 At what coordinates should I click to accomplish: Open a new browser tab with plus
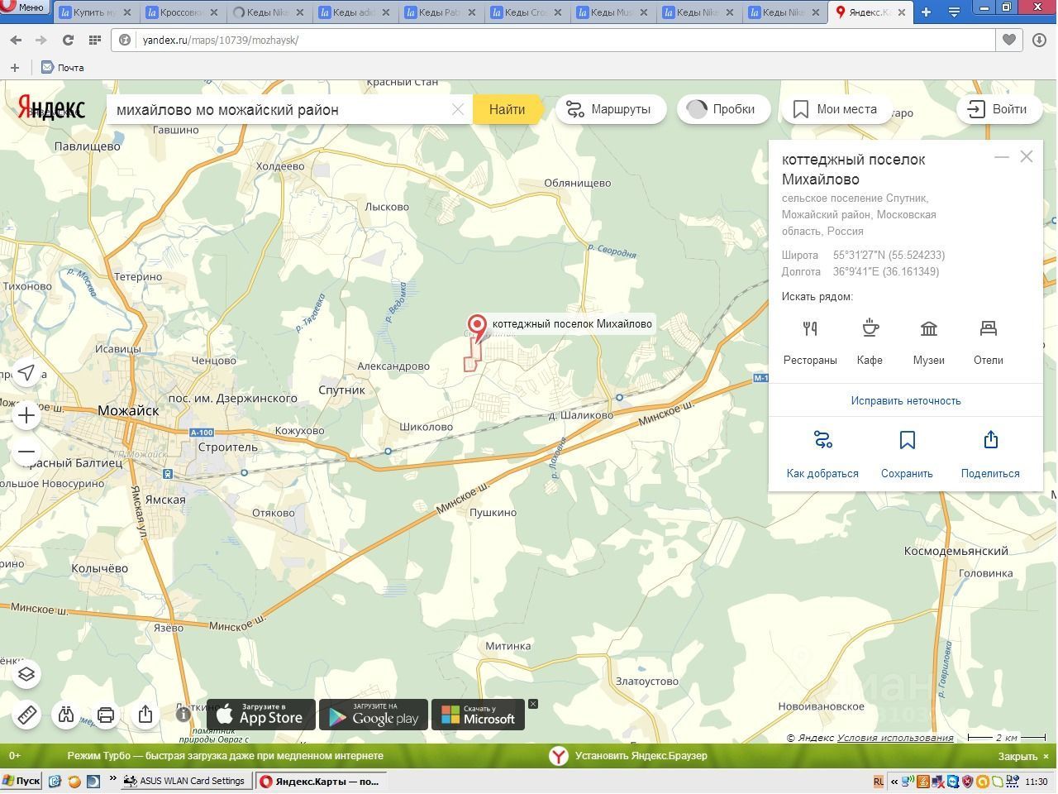click(927, 12)
